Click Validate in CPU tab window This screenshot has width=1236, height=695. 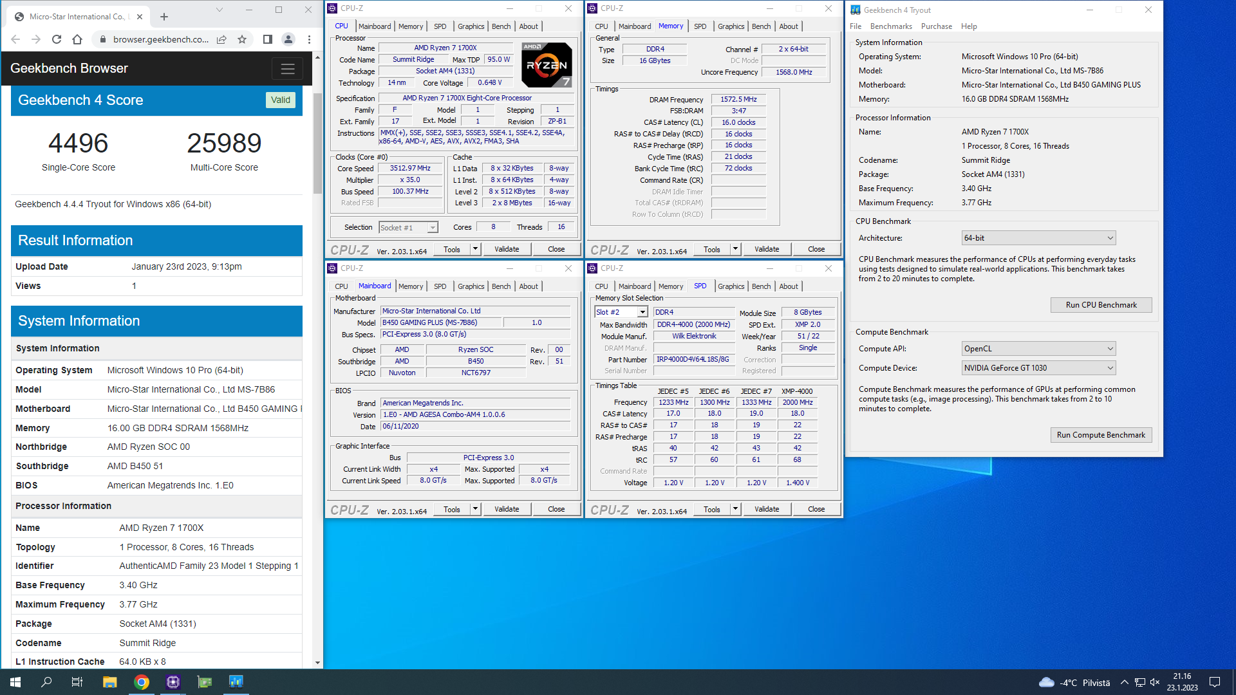point(507,249)
